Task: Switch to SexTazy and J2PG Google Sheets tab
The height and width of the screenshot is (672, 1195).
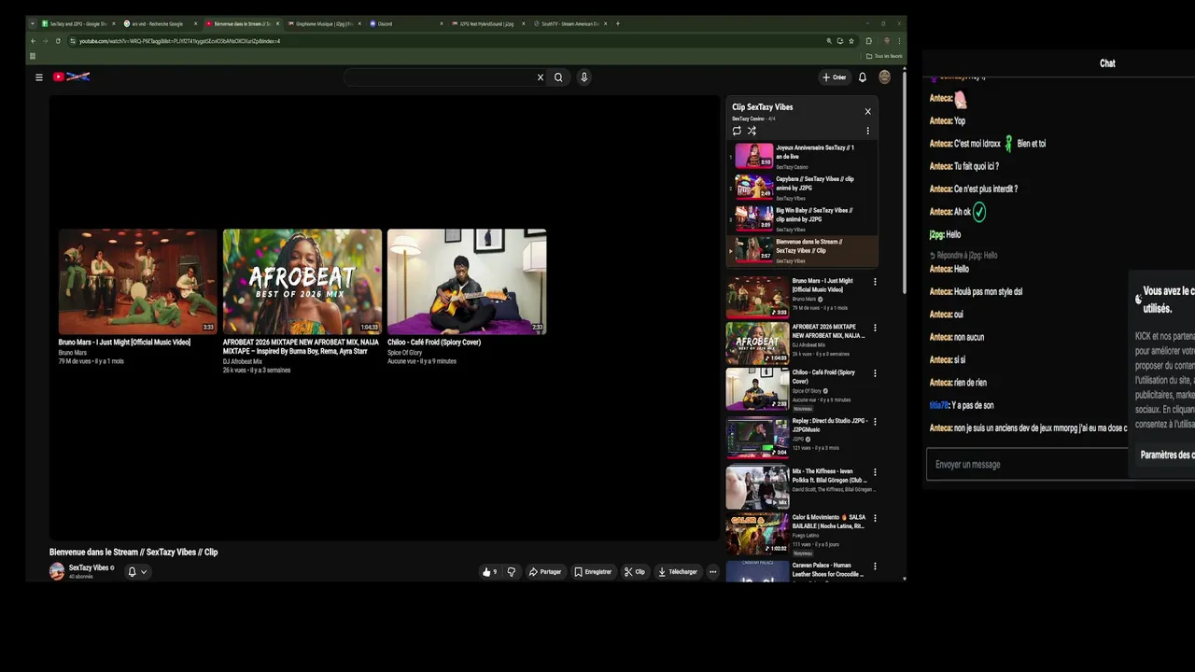Action: point(78,23)
